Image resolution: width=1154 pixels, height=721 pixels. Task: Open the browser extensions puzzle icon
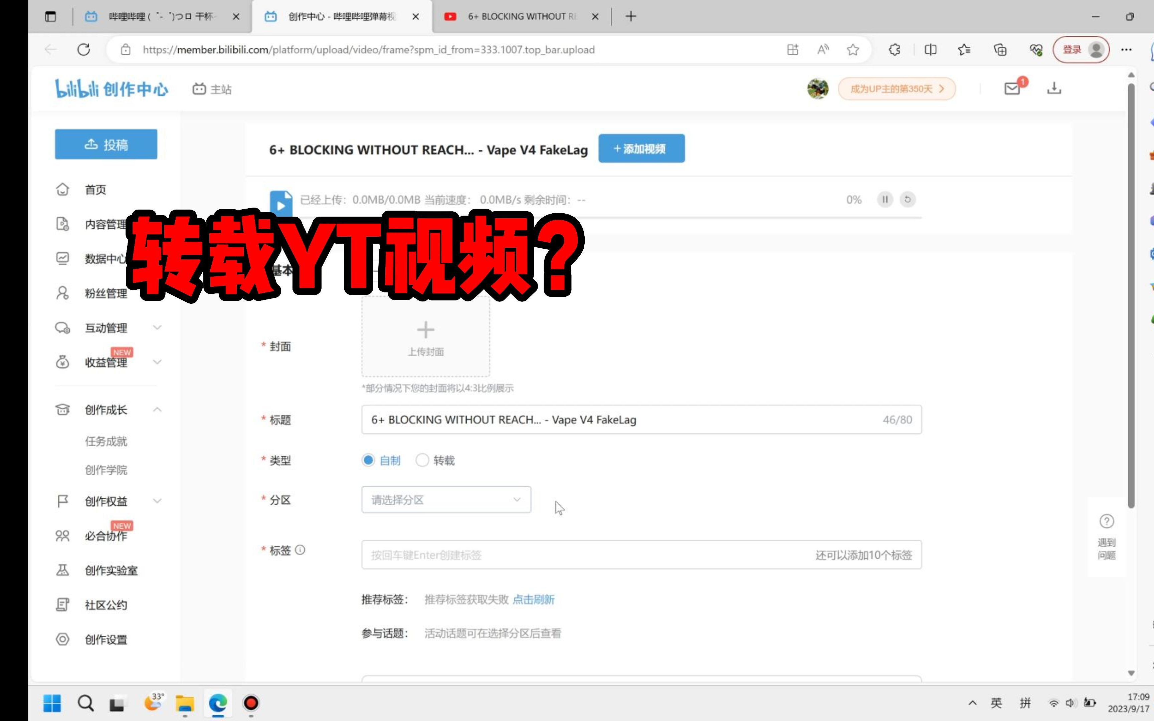(x=895, y=50)
